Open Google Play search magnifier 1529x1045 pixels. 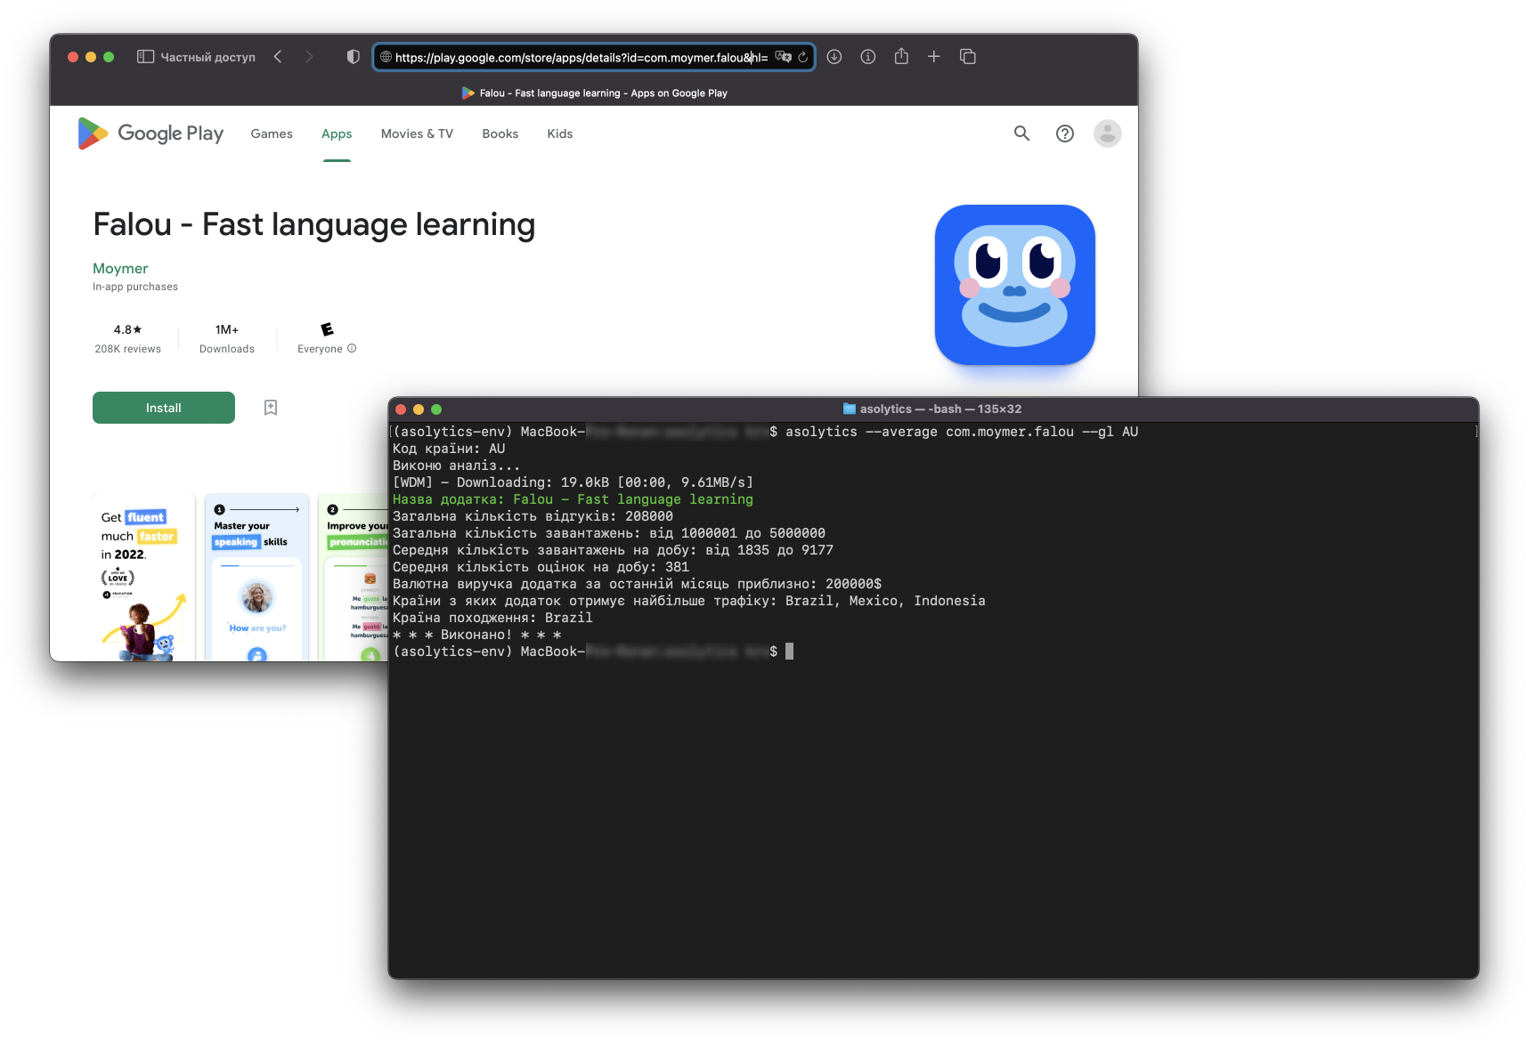(1021, 134)
